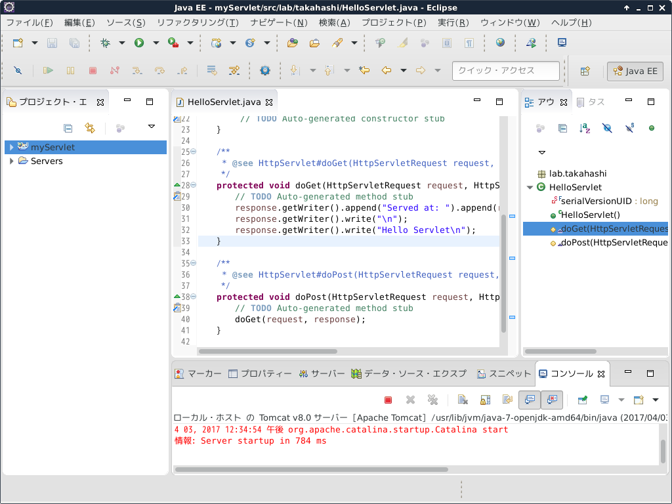Image resolution: width=672 pixels, height=504 pixels.
Task: Toggle Link with Editor in Project Explorer
Action: (90, 128)
